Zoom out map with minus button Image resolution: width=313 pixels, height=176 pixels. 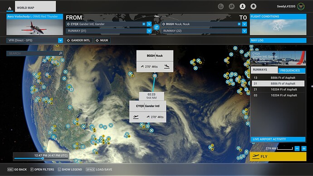(x=297, y=148)
